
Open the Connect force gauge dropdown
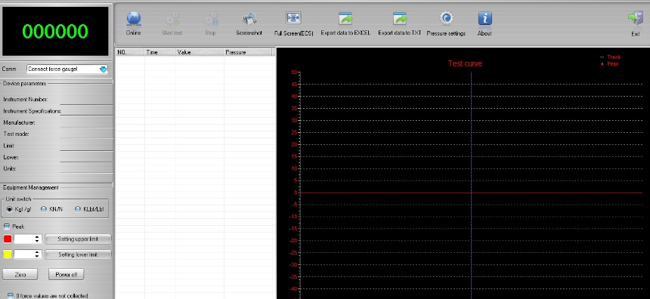67,69
